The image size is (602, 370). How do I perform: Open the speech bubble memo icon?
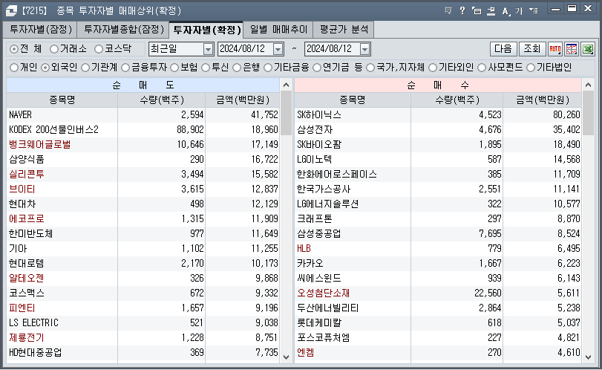coord(448,10)
